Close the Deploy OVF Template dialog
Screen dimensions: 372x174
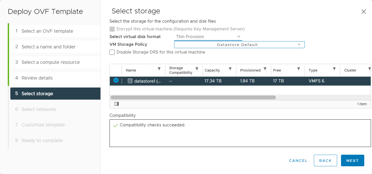click(363, 12)
